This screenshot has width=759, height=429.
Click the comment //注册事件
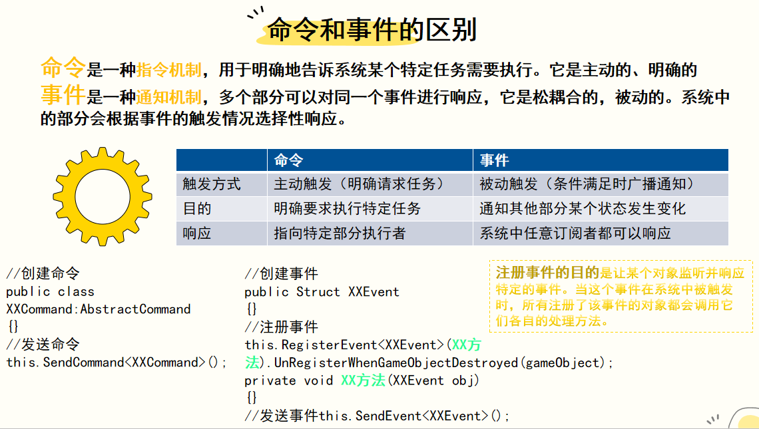pyautogui.click(x=281, y=327)
